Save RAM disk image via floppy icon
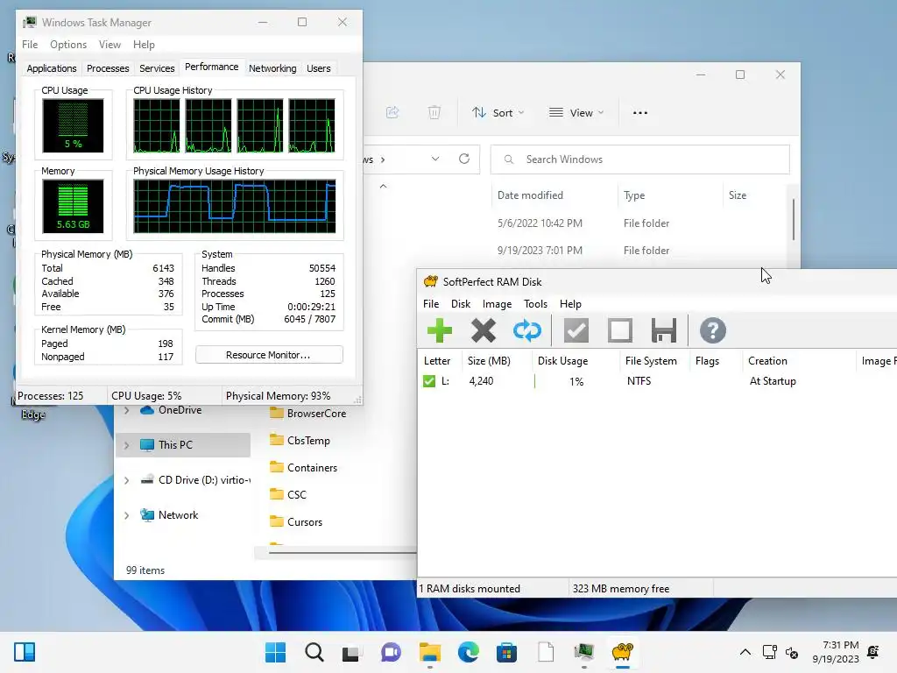897x673 pixels. pyautogui.click(x=664, y=330)
